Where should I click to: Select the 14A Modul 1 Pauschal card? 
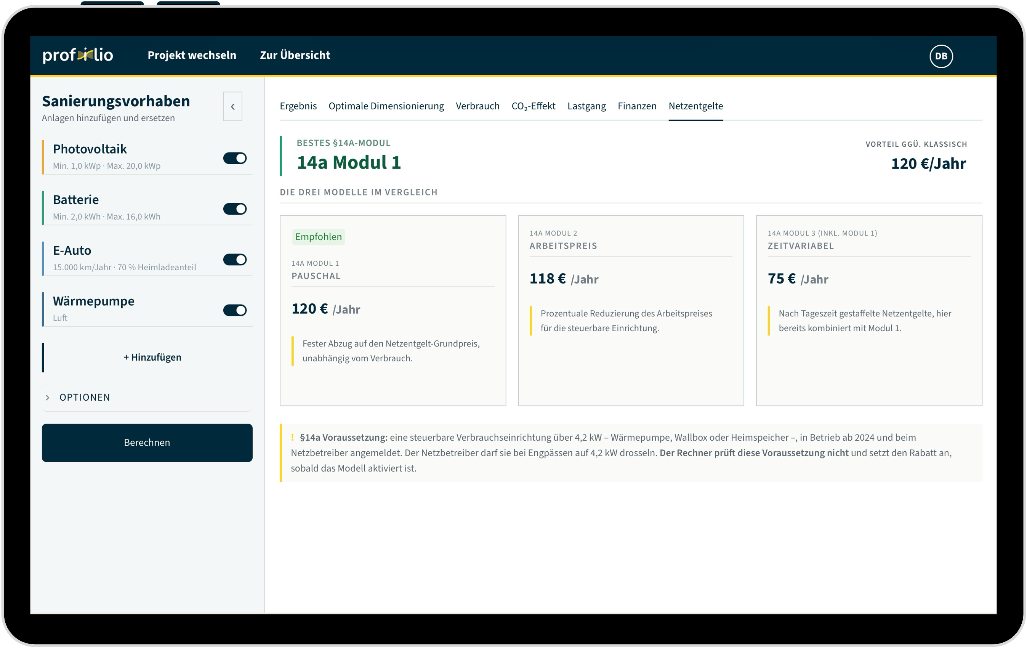point(393,311)
